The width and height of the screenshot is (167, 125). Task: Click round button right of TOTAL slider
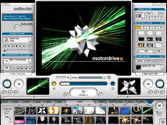pos(109,78)
